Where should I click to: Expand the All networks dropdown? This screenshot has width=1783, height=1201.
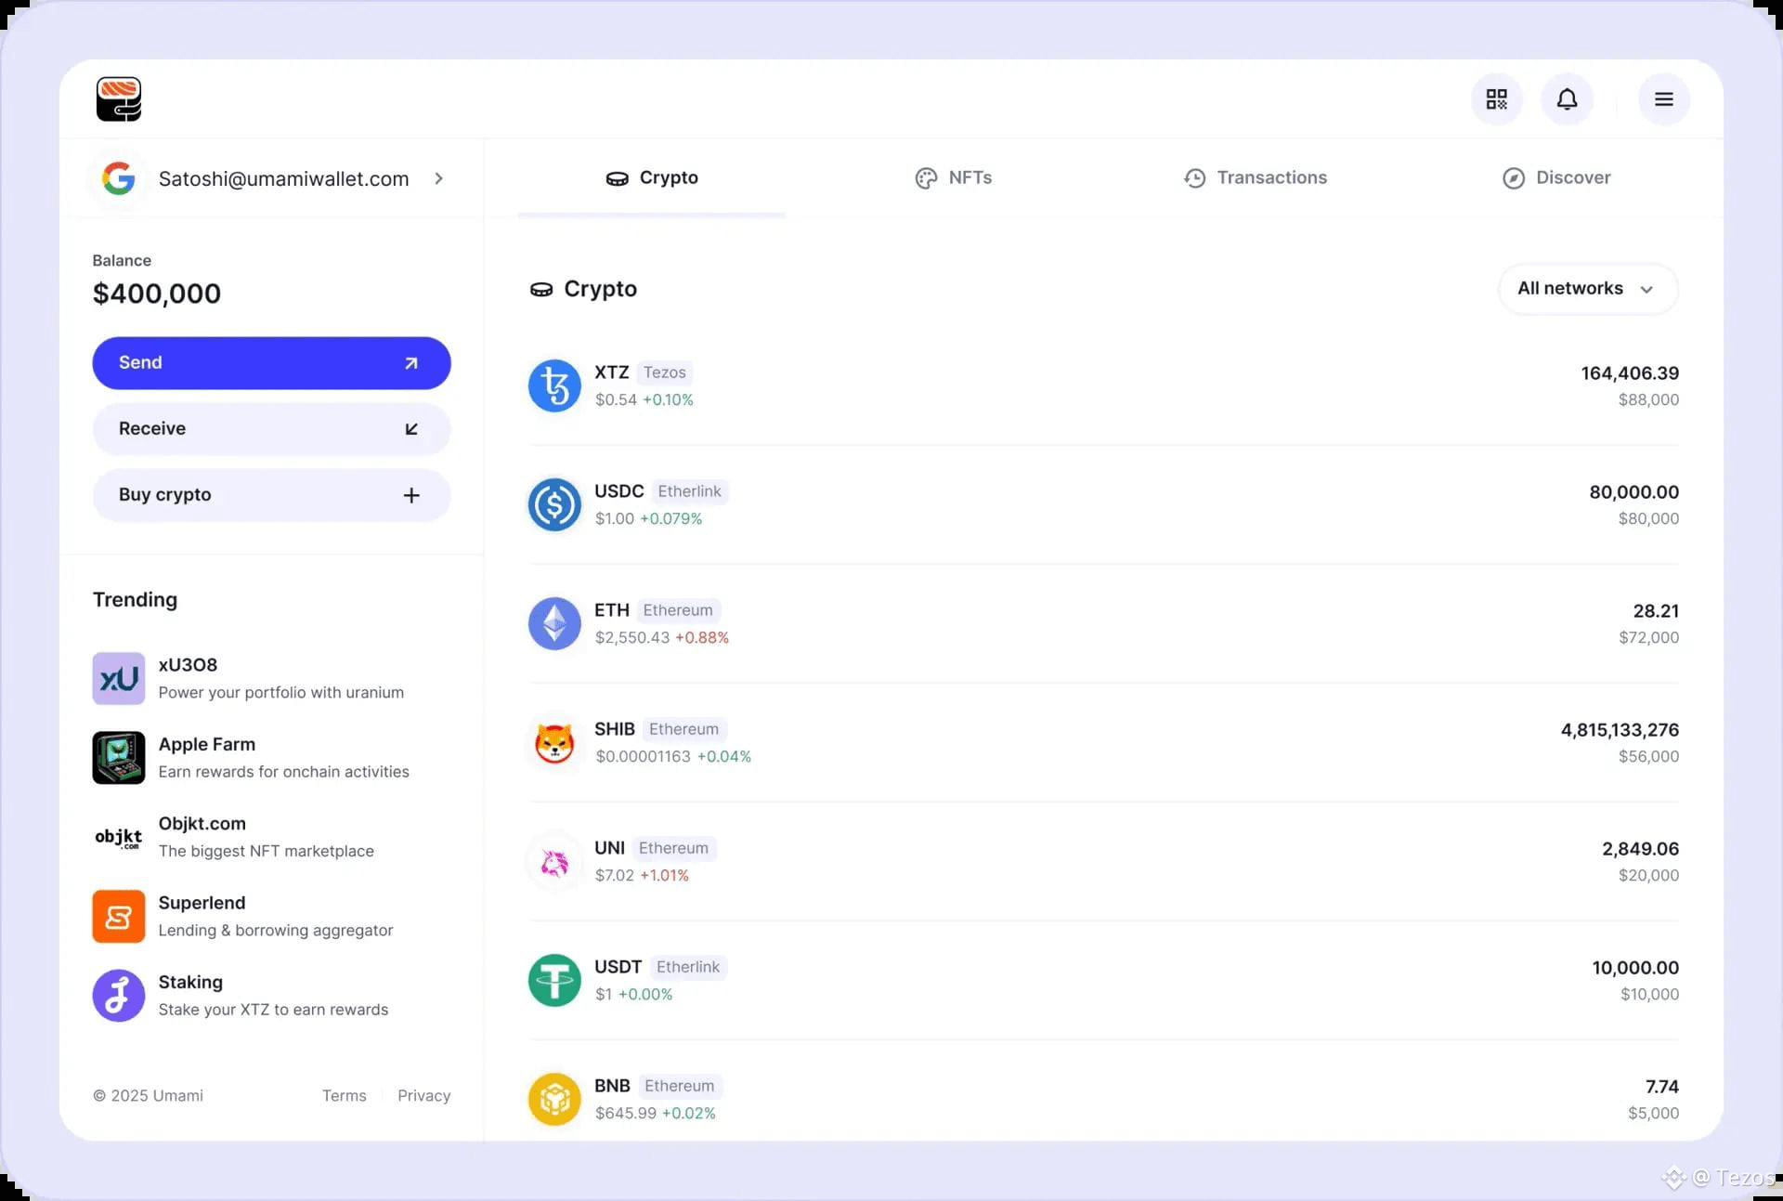pyautogui.click(x=1587, y=289)
